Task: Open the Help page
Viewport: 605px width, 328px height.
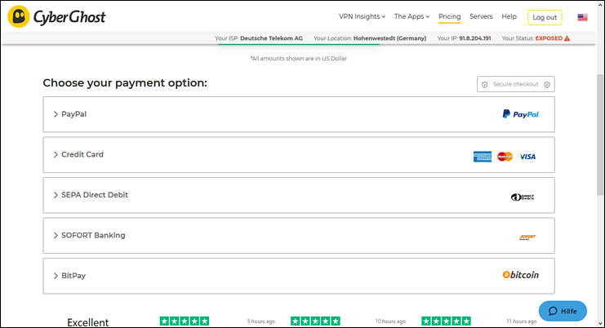Action: click(x=509, y=16)
